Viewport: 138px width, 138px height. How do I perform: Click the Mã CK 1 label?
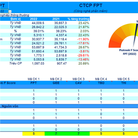[x=33, y=79]
